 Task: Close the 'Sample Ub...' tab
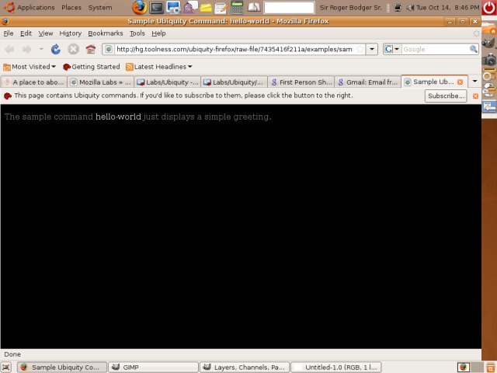click(461, 82)
